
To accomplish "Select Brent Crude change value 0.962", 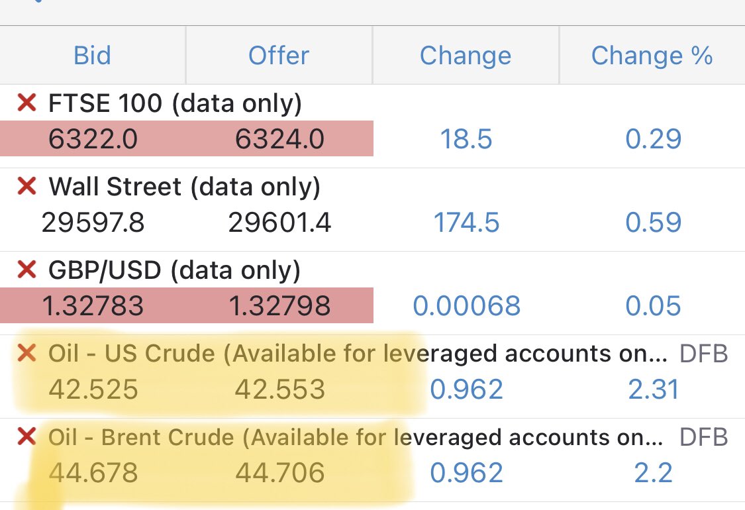I will 467,473.
